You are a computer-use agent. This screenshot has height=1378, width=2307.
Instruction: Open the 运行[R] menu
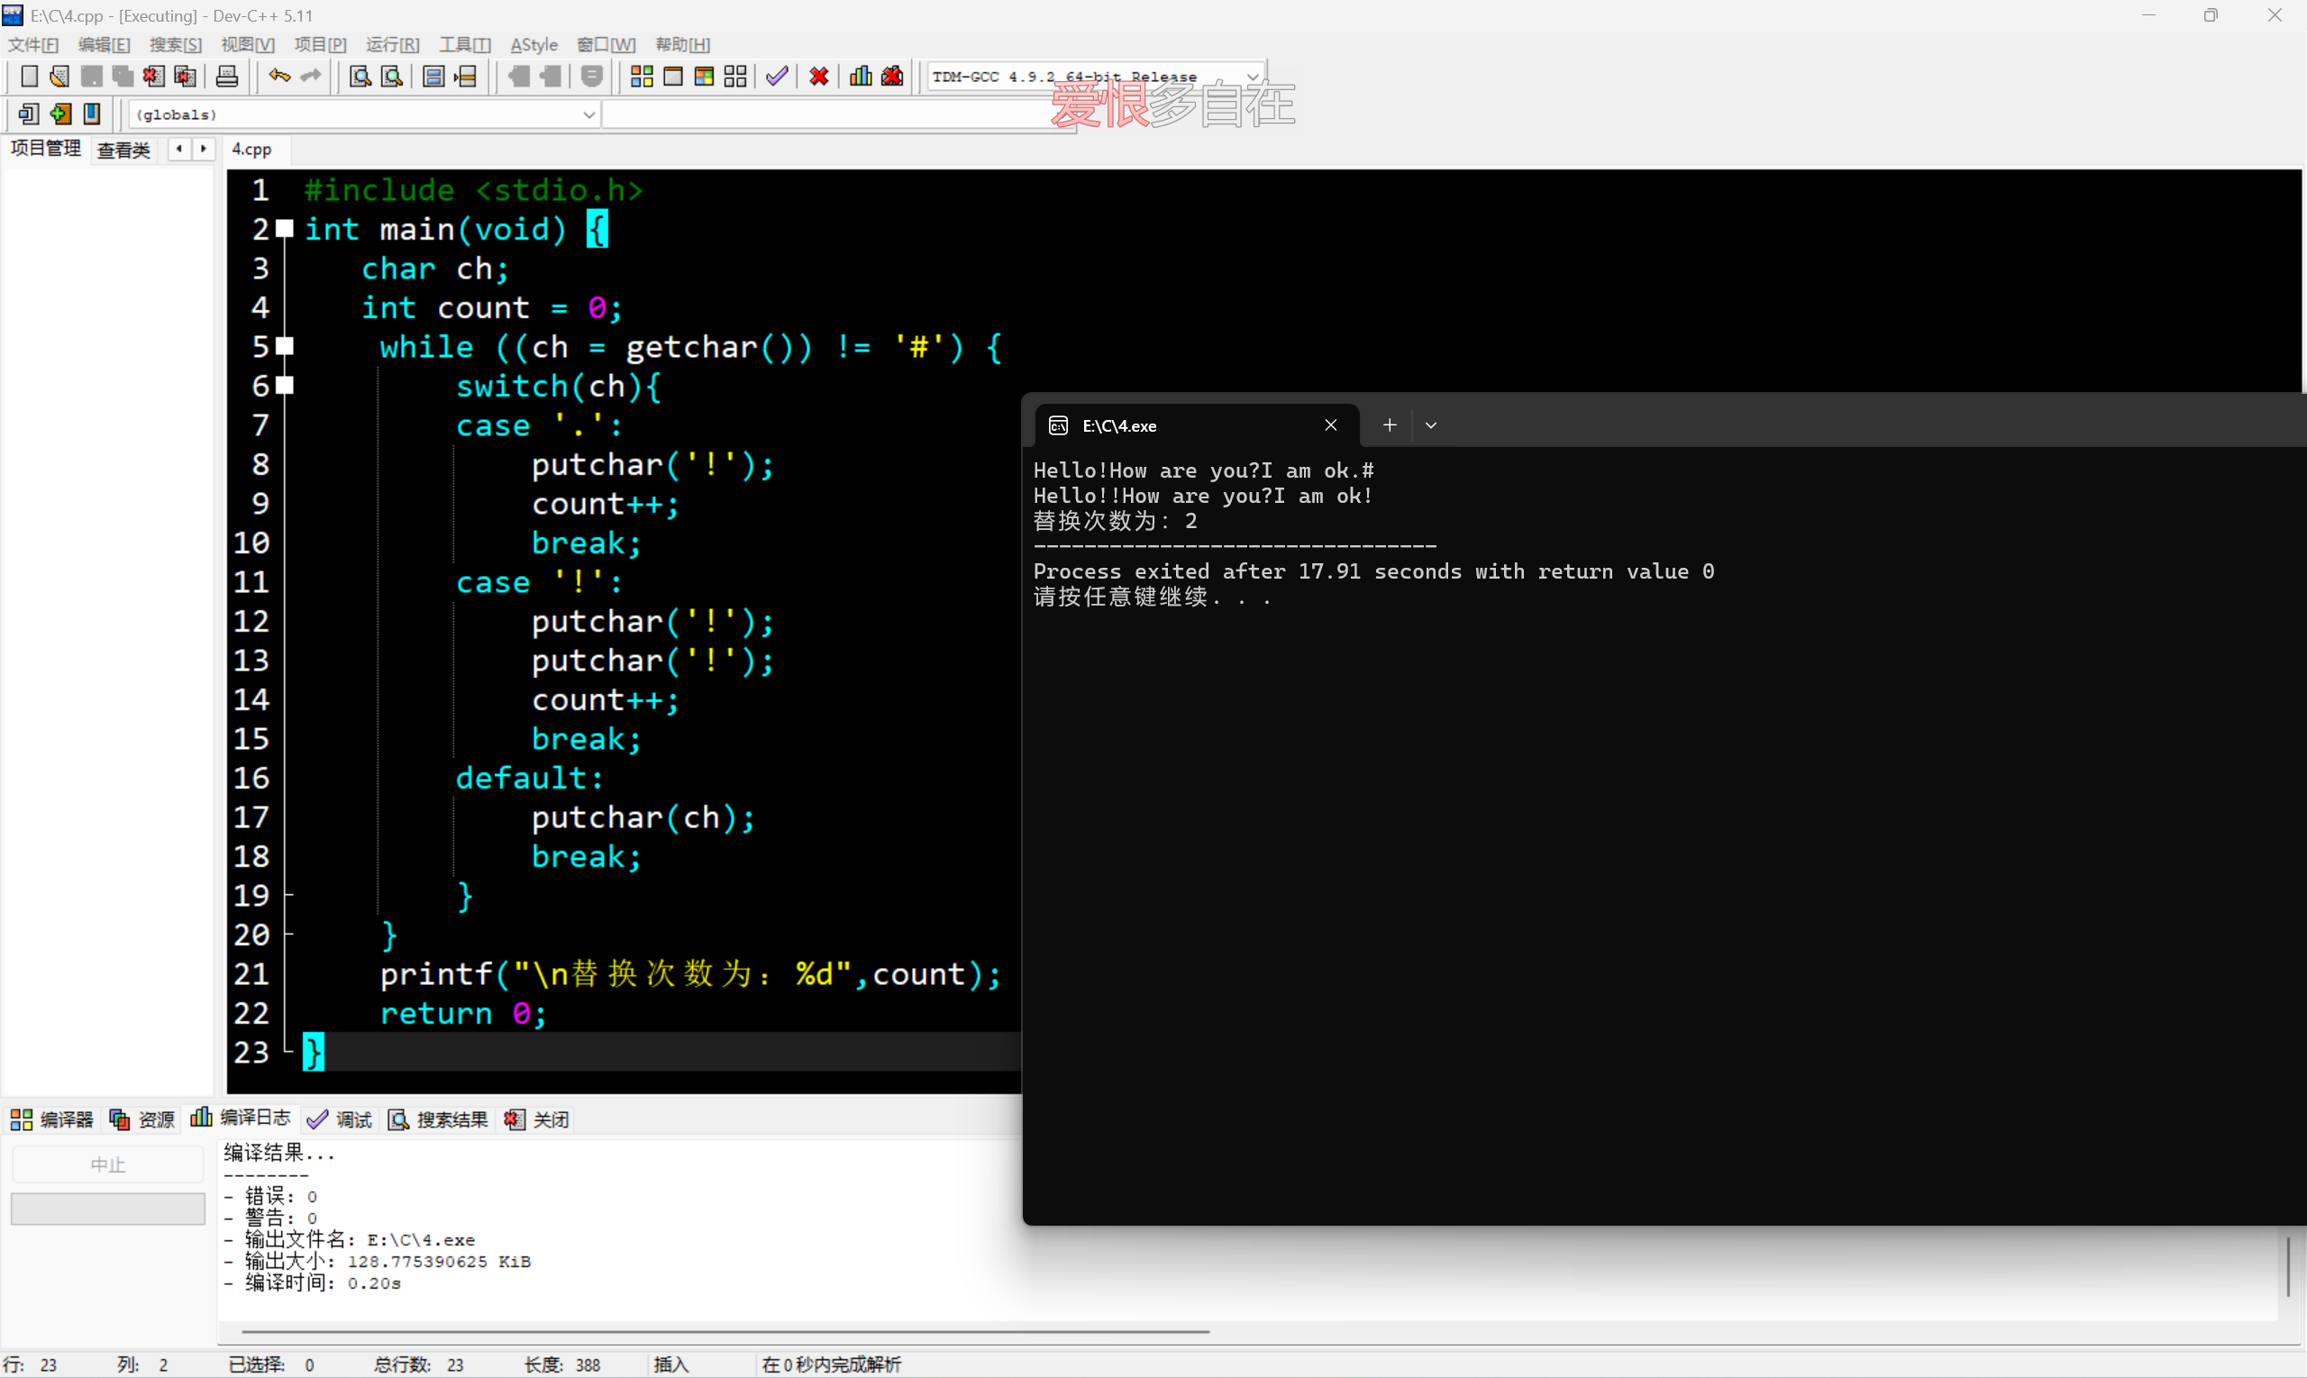coord(392,44)
